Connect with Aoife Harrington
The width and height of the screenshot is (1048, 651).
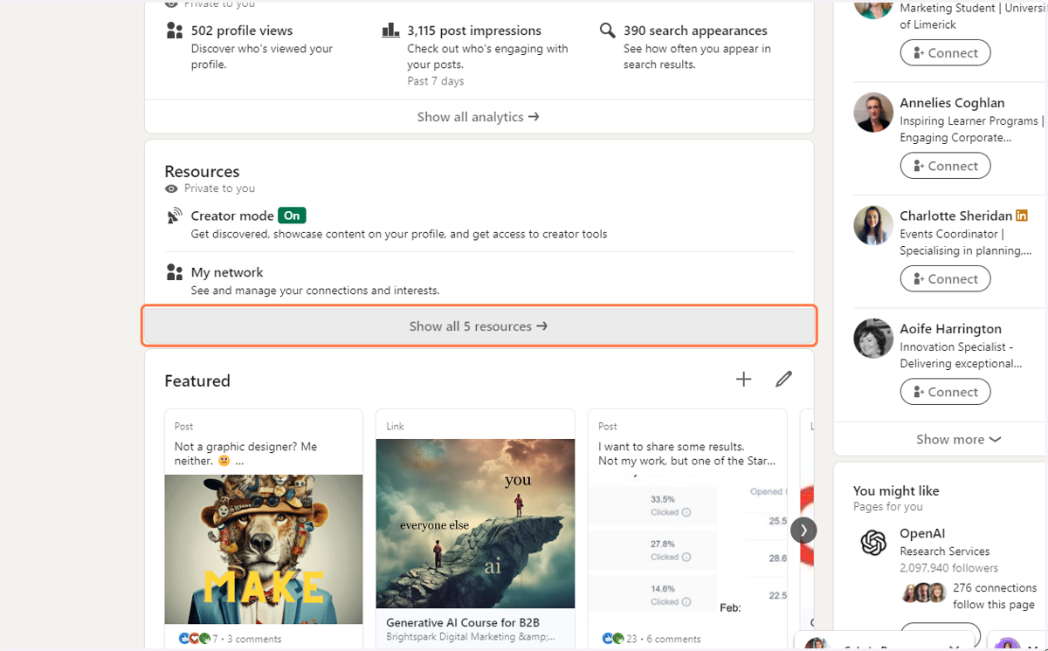pyautogui.click(x=946, y=392)
